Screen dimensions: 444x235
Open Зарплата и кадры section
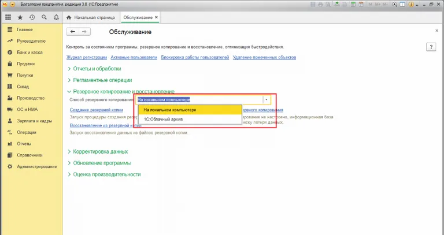(34, 121)
